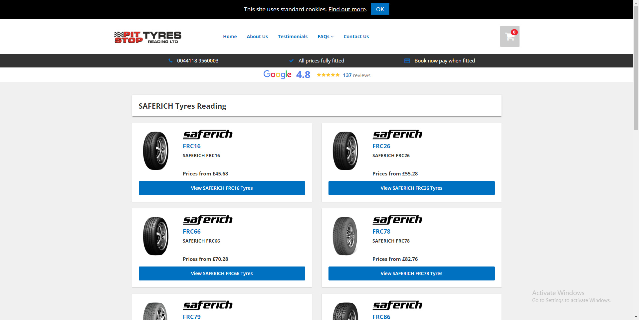Screen dimensions: 639x320
Task: Click the Google logo in reviews bar
Action: coord(277,74)
